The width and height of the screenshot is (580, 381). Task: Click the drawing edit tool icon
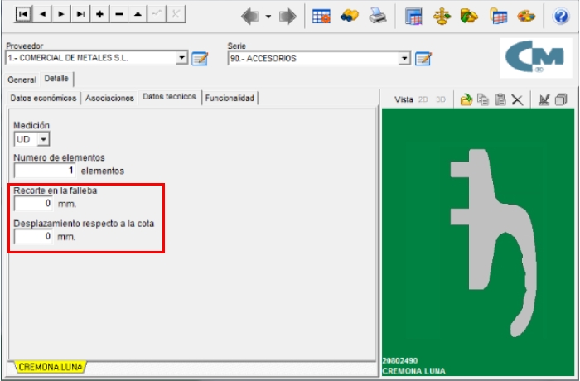coord(544,99)
